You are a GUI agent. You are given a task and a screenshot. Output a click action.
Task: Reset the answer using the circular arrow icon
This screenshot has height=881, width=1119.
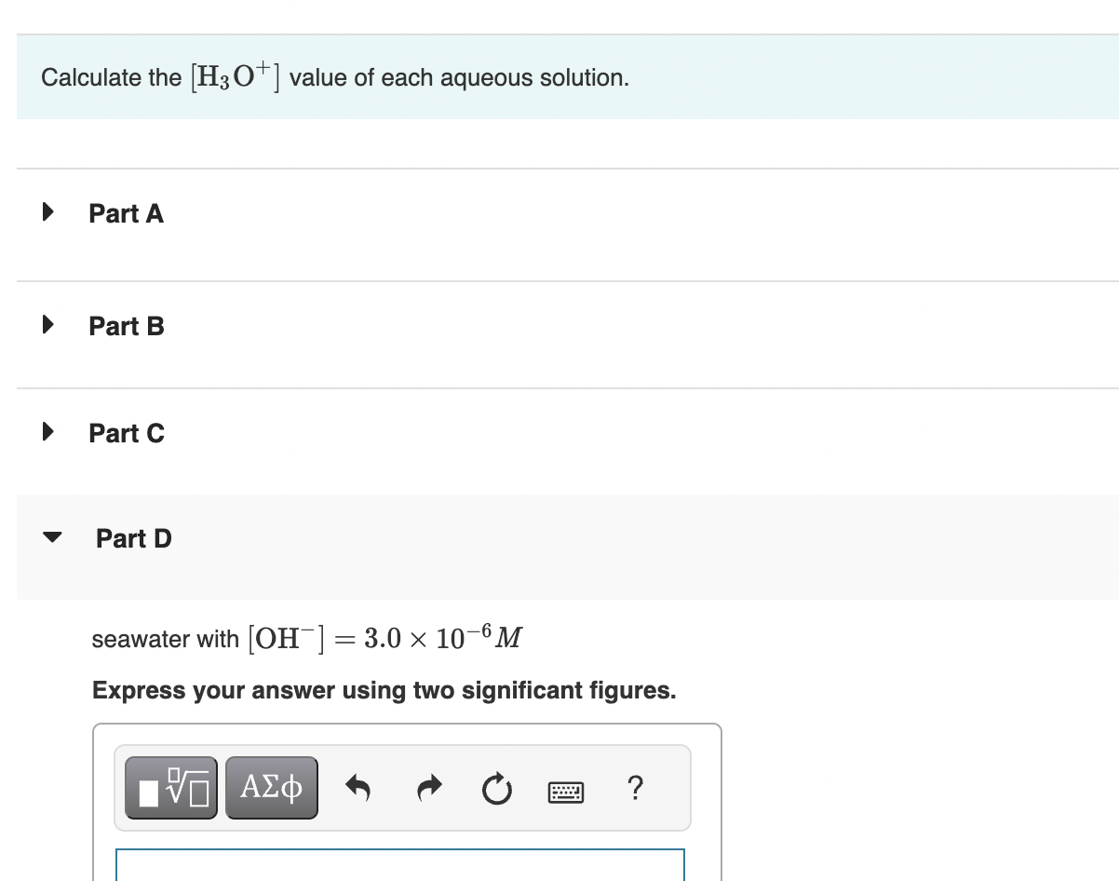tap(497, 787)
